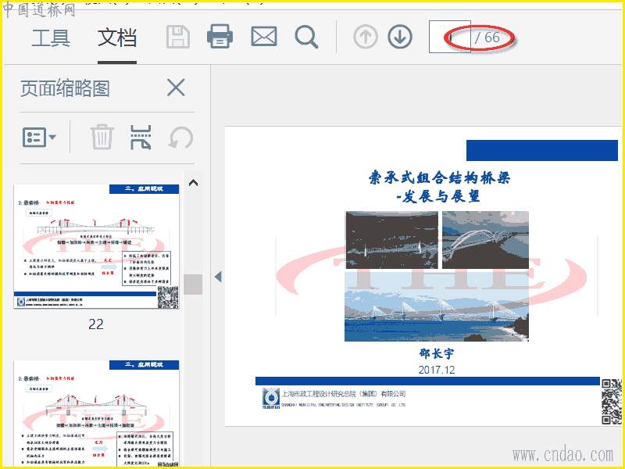Click the institute logo in slide footer

pos(270,398)
